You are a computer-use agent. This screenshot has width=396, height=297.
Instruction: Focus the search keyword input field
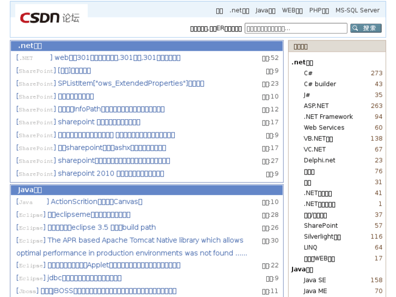click(x=296, y=28)
